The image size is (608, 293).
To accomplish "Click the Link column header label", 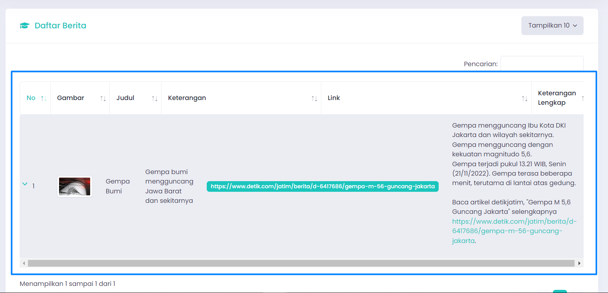I will pyautogui.click(x=334, y=98).
